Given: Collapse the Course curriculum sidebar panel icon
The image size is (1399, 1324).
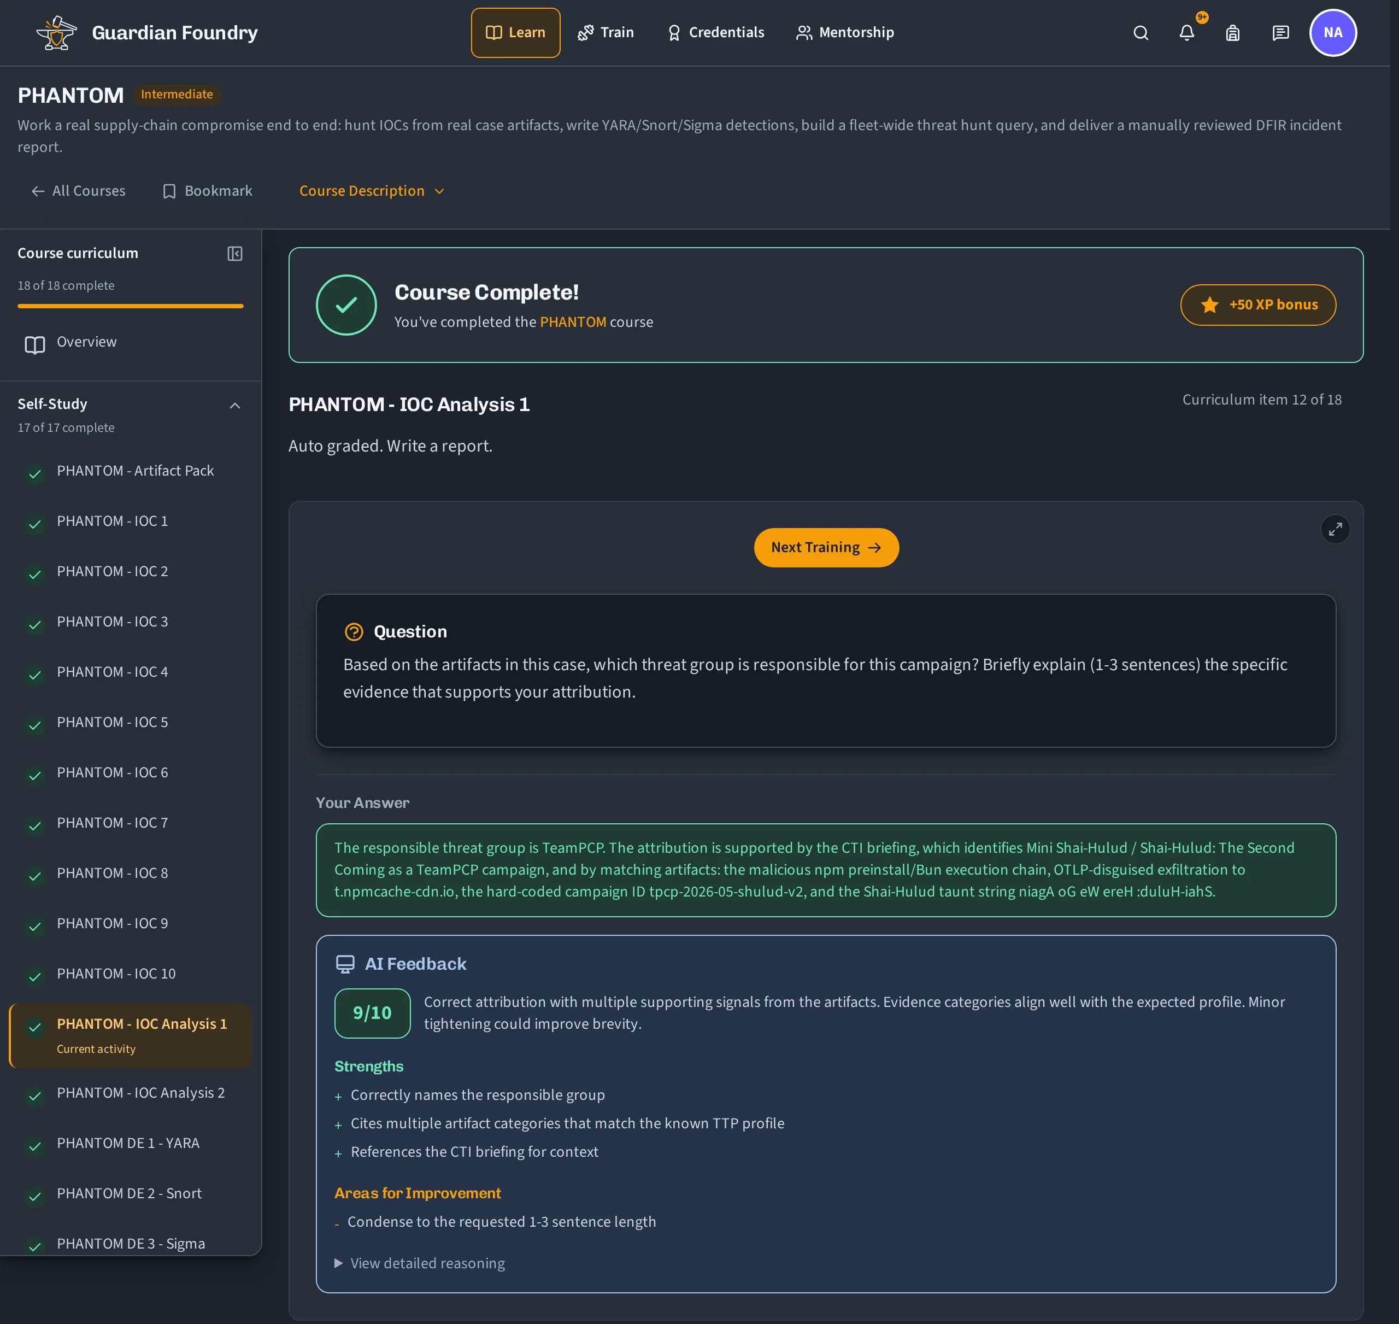Looking at the screenshot, I should click(235, 253).
